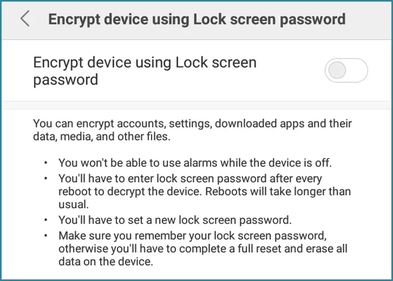This screenshot has width=393, height=281.
Task: Select the encrypt device setting row label
Action: [145, 71]
